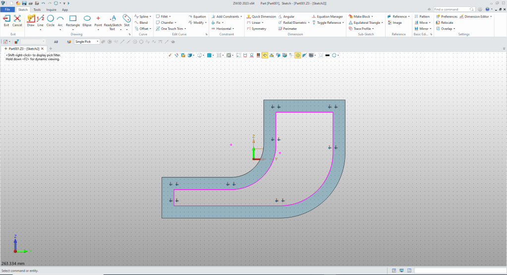The height and width of the screenshot is (275, 507).
Task: Exit the sketch with the Exit icon
Action: (x=6, y=20)
